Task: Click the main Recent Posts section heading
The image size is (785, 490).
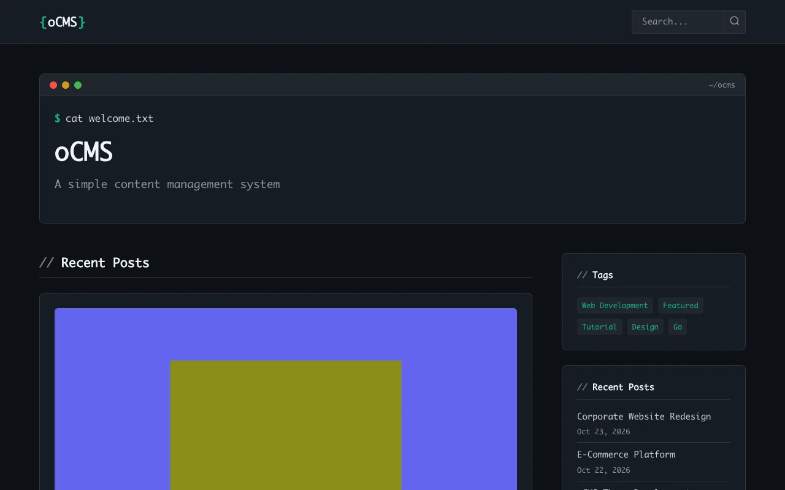Action: tap(94, 263)
